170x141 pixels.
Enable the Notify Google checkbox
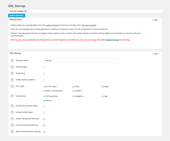(44, 67)
